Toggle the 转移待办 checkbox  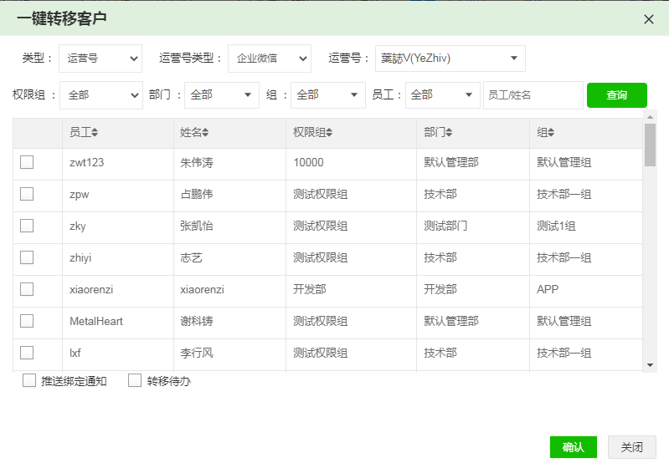click(x=135, y=381)
